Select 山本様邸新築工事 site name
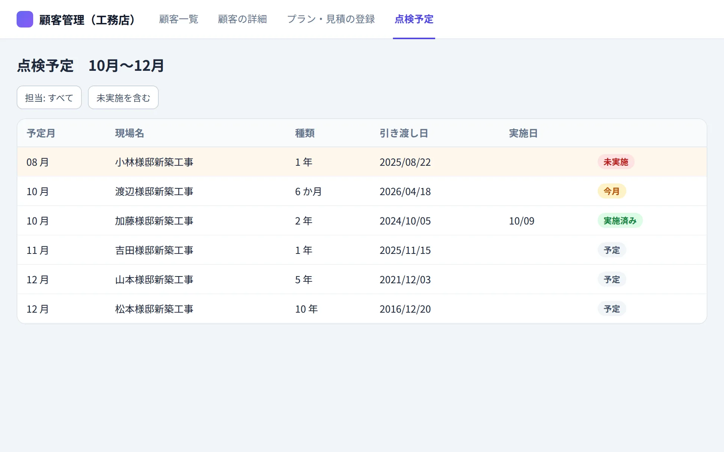This screenshot has width=724, height=452. (x=154, y=279)
